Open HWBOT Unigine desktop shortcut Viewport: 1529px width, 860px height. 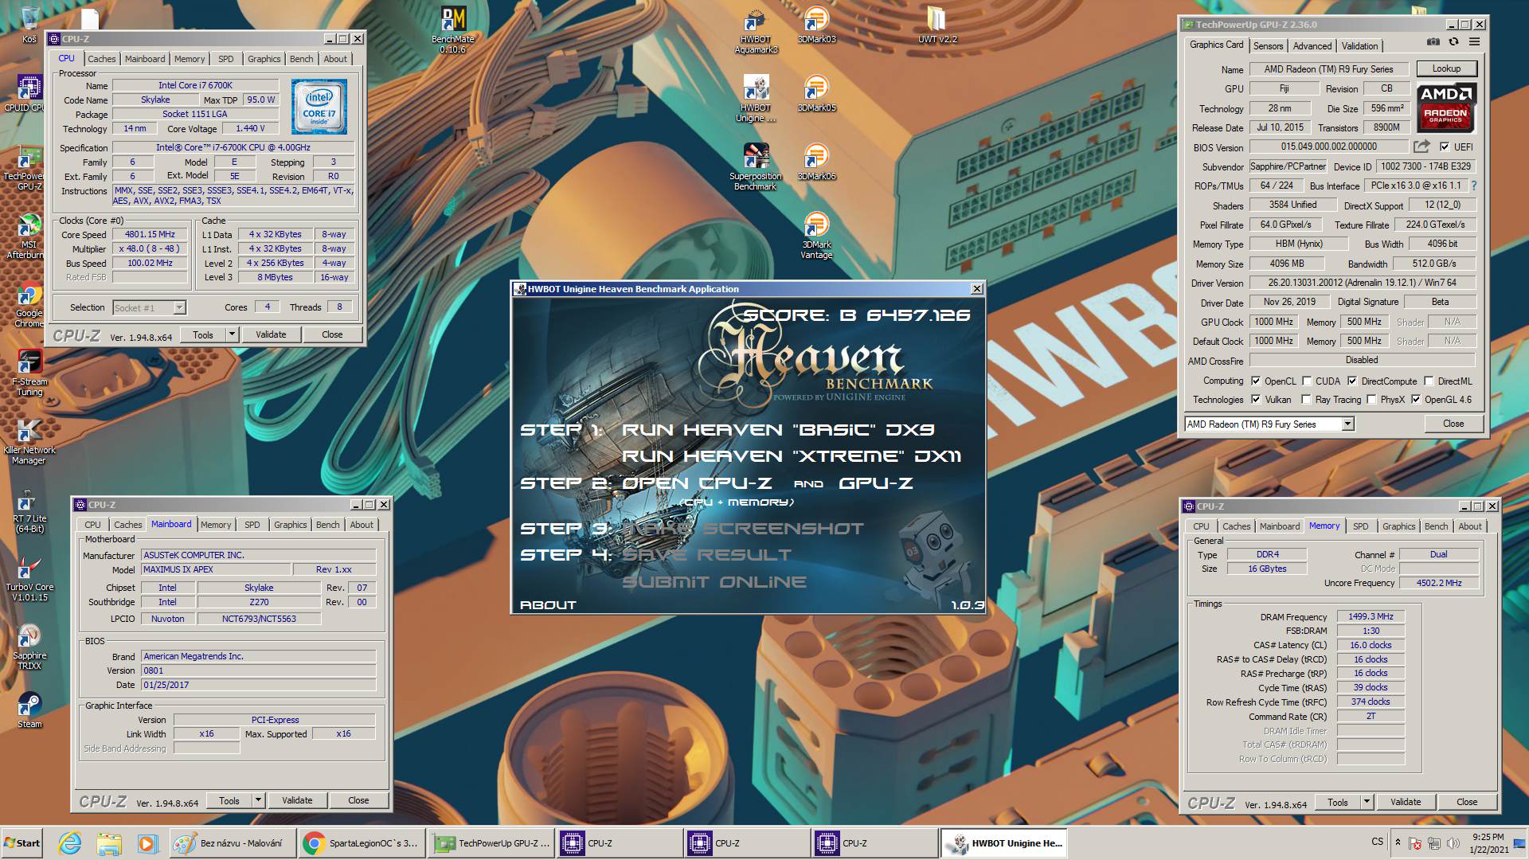click(x=756, y=98)
